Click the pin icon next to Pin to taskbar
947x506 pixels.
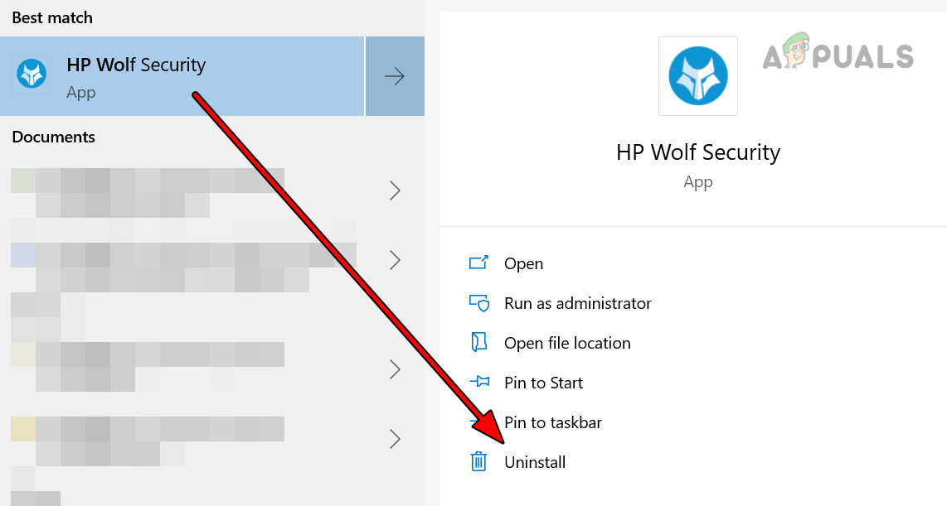click(479, 422)
